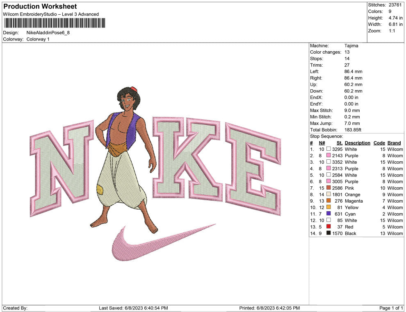Click the Color changes value '13'
This screenshot has width=406, height=312.
(x=347, y=52)
